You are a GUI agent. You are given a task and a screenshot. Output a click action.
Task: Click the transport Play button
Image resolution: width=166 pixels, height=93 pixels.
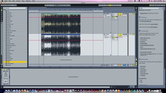pos(55,5)
